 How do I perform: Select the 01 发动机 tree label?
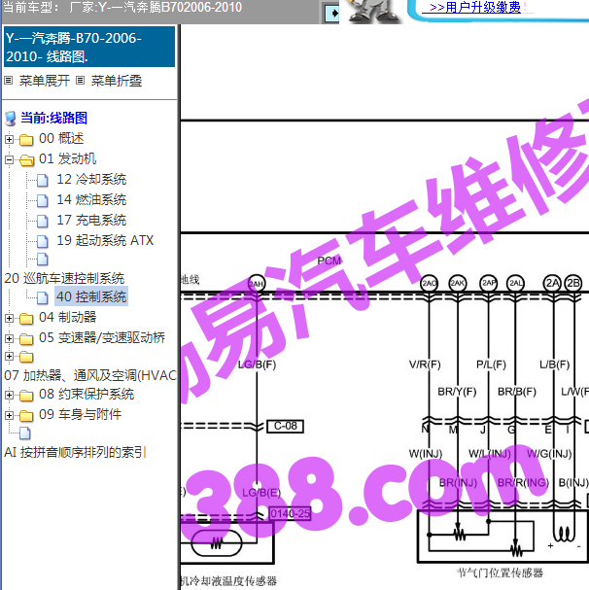(68, 158)
